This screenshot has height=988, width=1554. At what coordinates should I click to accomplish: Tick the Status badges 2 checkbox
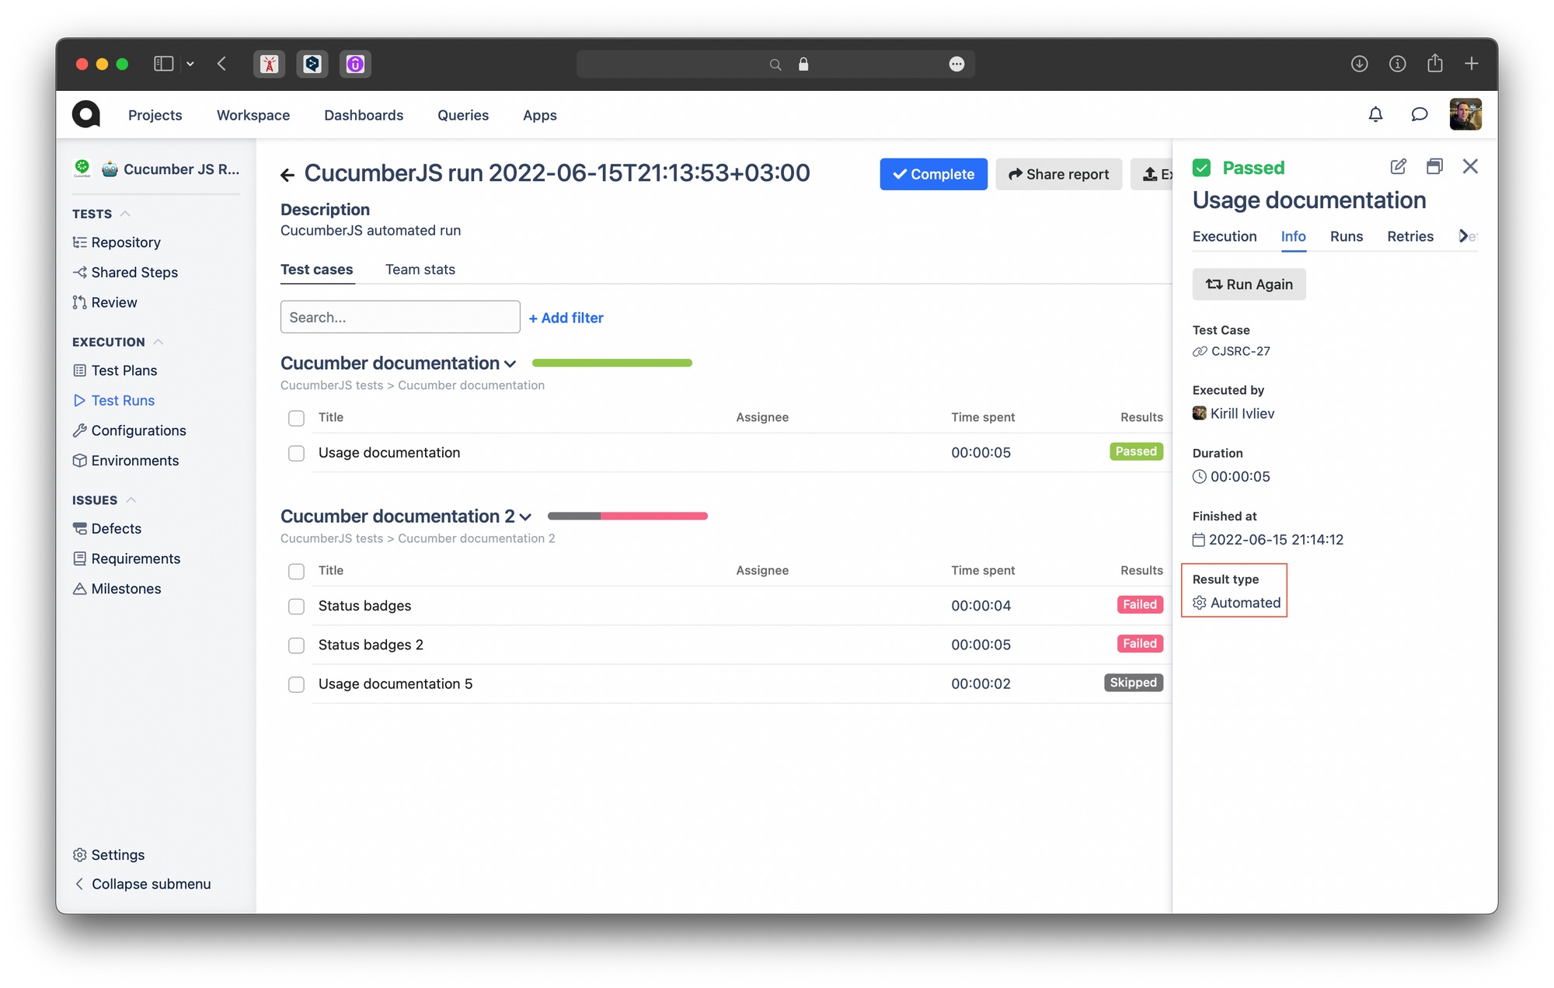(296, 645)
